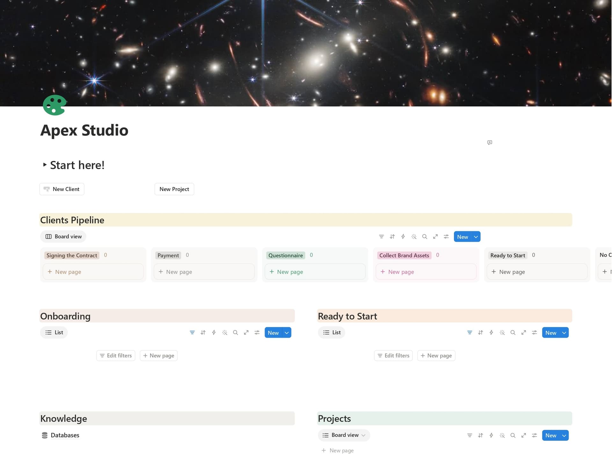Image resolution: width=612 pixels, height=473 pixels.
Task: Open dropdown arrow beside Projects New button
Action: point(564,435)
